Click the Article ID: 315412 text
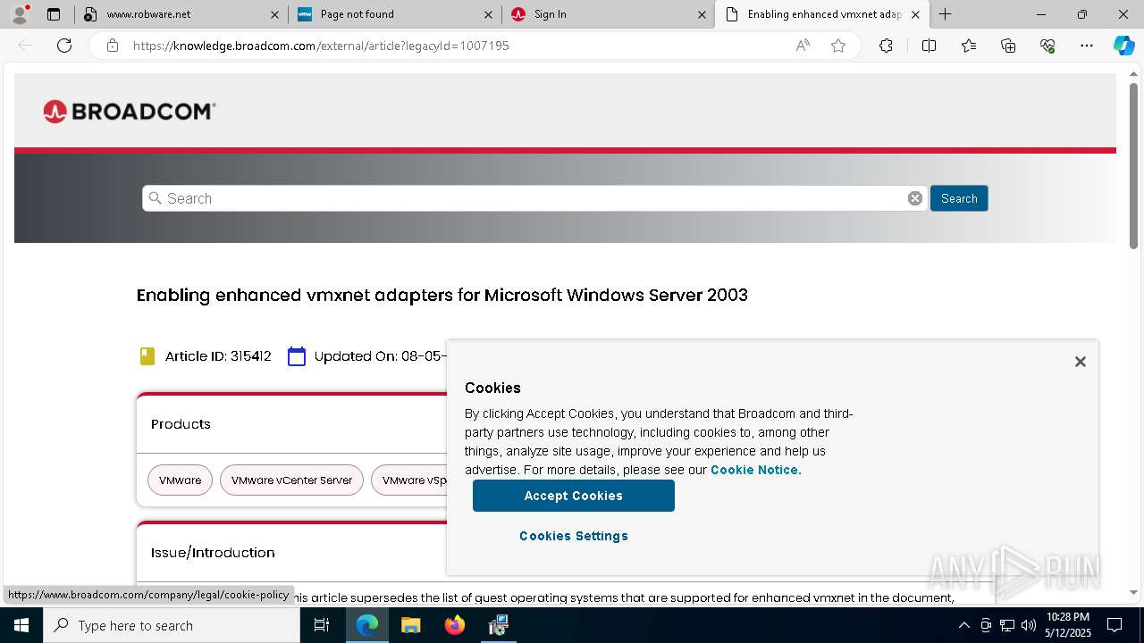 [x=218, y=356]
